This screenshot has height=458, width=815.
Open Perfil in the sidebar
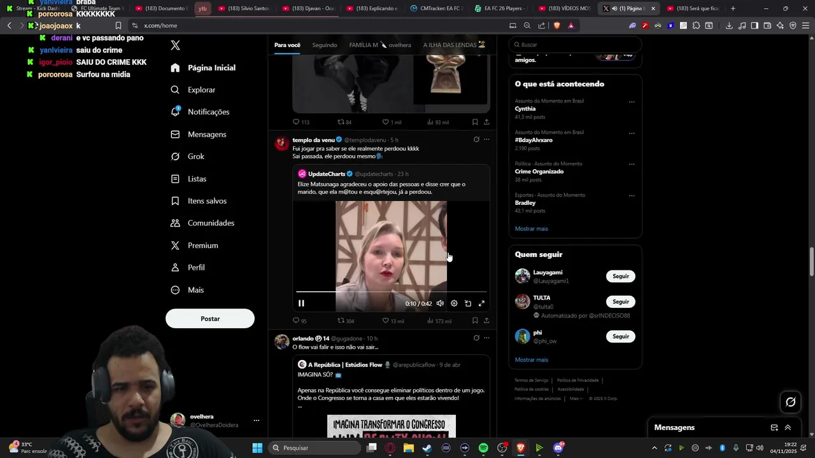pyautogui.click(x=187, y=268)
